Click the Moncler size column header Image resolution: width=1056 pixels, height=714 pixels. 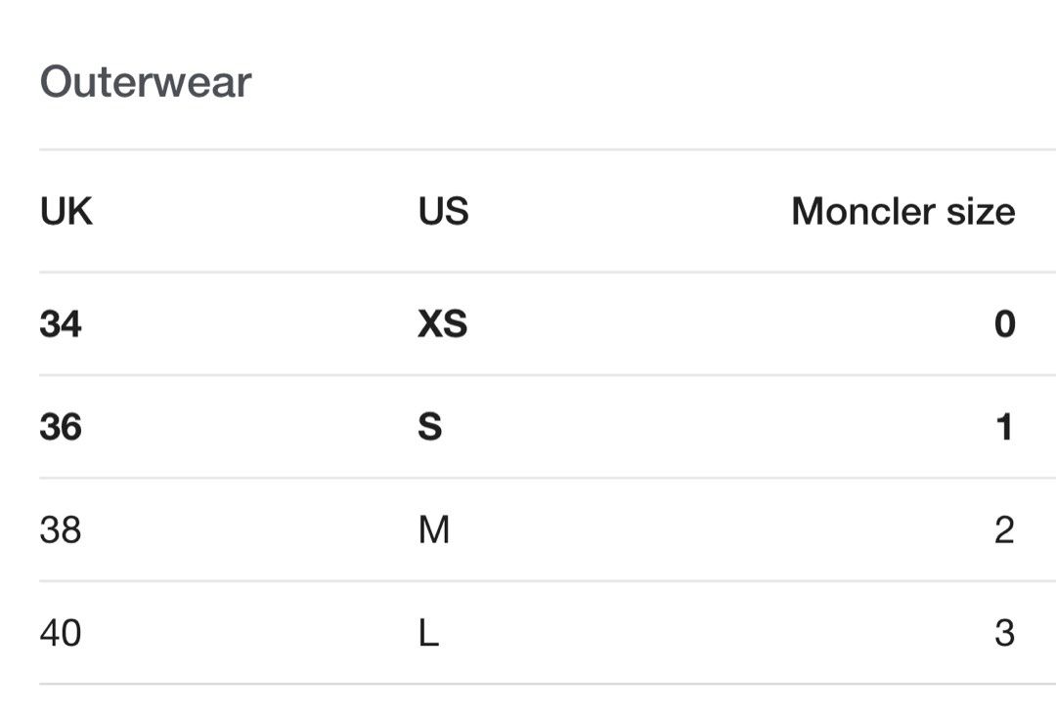coord(903,211)
